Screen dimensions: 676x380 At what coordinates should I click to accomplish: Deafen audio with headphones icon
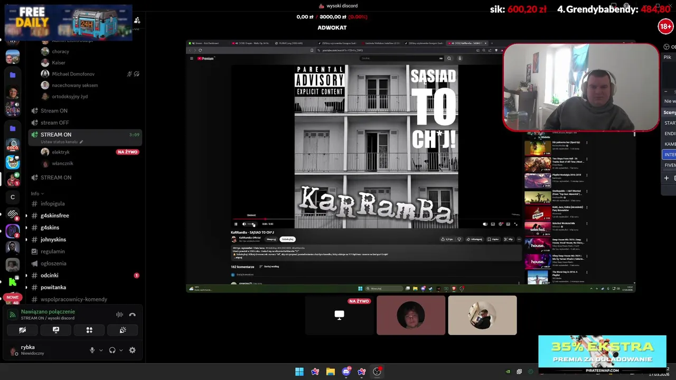click(112, 350)
